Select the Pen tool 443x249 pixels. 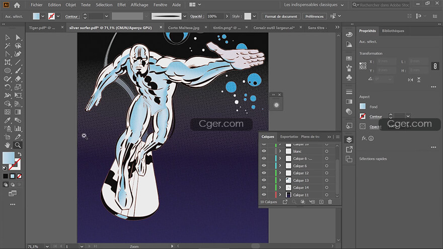8,54
